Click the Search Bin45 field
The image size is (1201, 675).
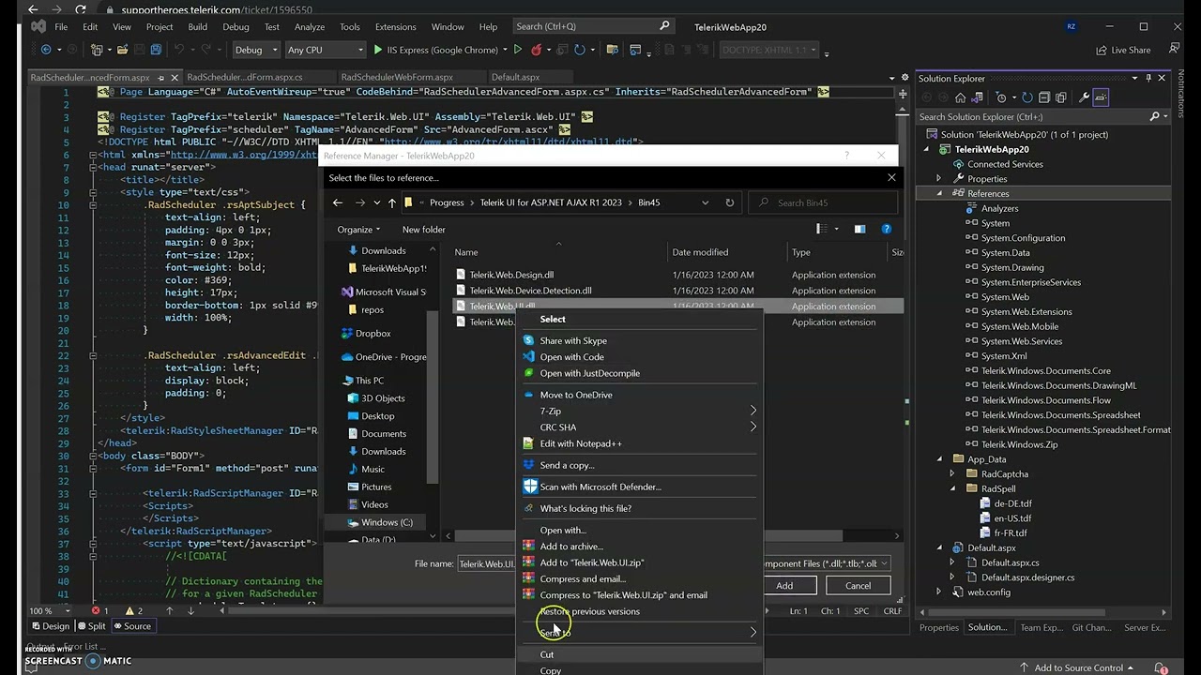(x=821, y=202)
